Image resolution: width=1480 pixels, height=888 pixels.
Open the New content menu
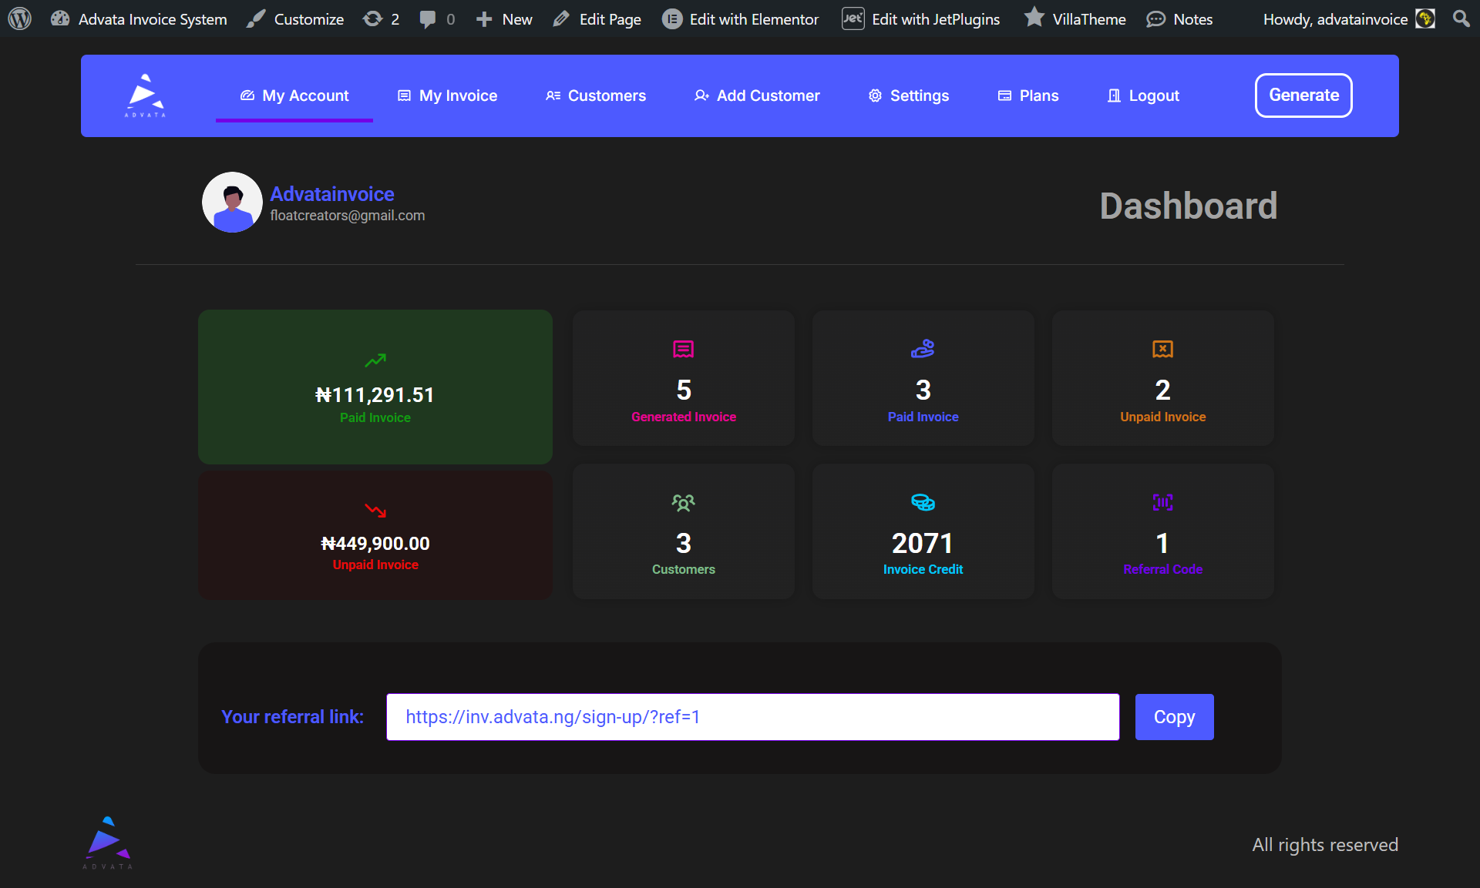click(x=504, y=18)
